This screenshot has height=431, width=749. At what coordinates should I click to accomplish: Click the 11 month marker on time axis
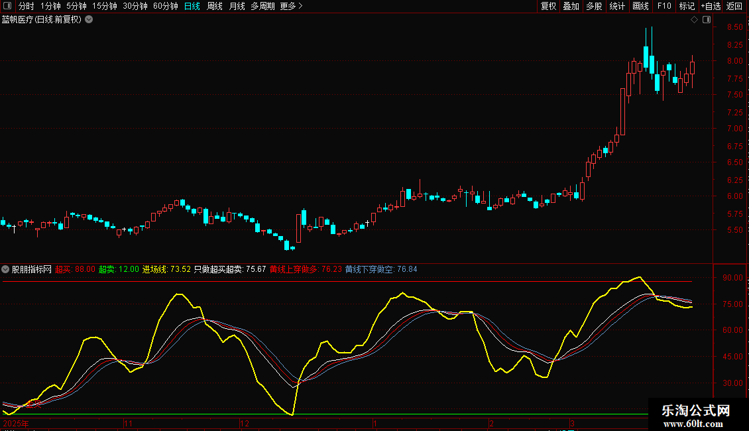(128, 423)
